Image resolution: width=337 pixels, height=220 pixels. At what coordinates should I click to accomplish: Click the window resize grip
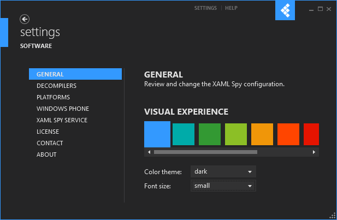pos(333,216)
